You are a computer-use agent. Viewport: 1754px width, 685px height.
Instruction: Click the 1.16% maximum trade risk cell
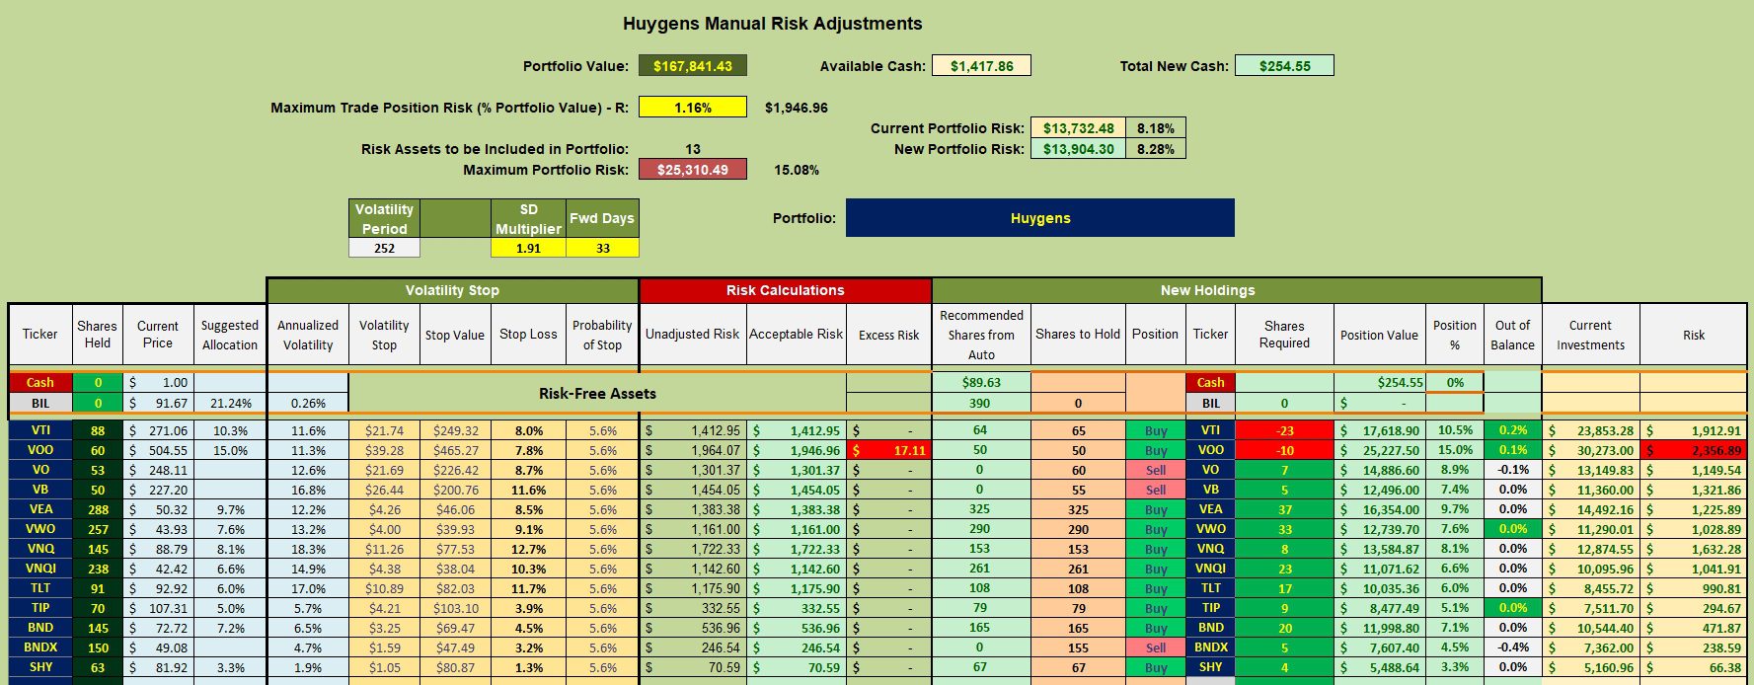693,108
